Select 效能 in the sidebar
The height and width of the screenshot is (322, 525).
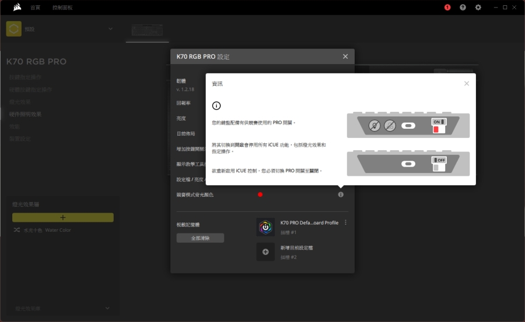(x=15, y=126)
